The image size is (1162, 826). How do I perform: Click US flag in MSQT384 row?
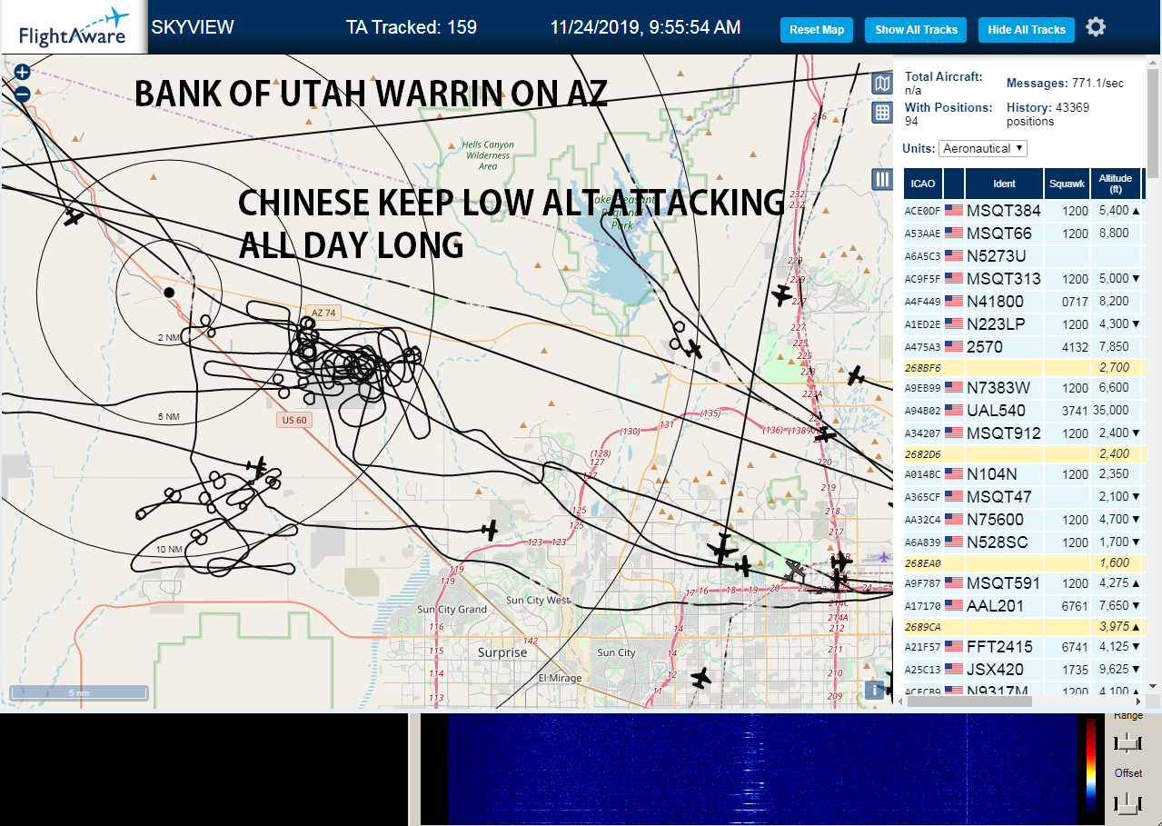(954, 211)
